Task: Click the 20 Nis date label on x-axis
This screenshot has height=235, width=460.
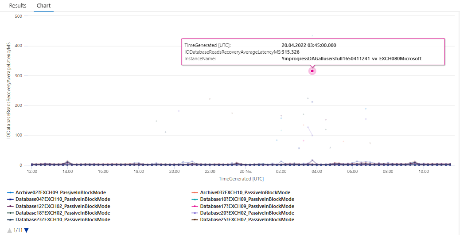Action: click(x=246, y=171)
